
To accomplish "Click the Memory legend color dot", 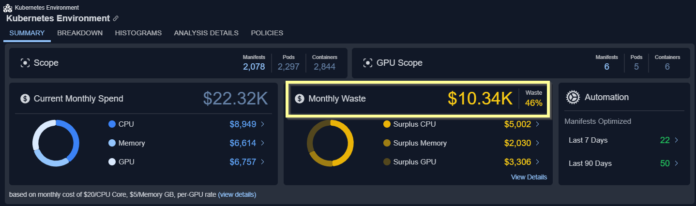I will pyautogui.click(x=112, y=143).
